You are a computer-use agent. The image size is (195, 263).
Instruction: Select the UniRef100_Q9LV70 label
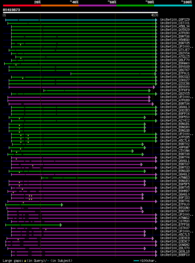click(175, 248)
